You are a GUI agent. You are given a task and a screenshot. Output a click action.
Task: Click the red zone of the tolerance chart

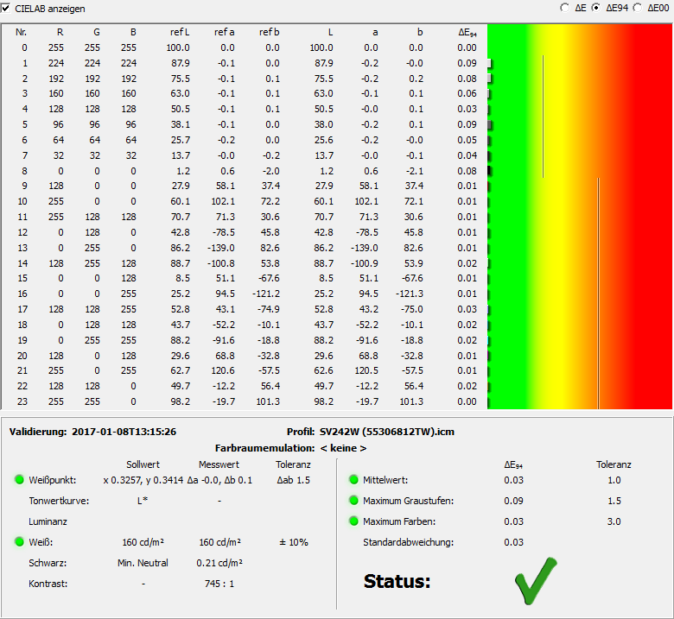648,216
